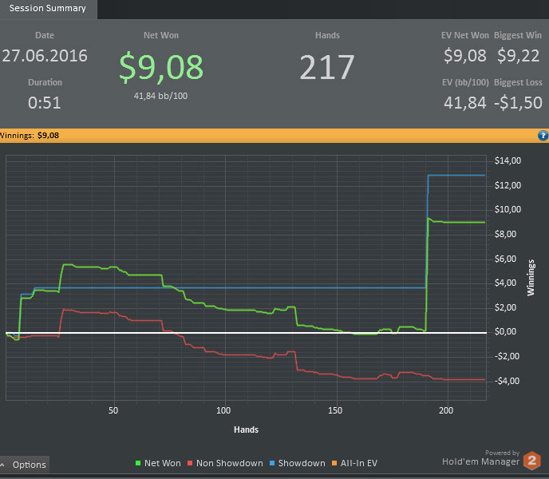
Task: Click the EV (bb/100) value 41,84
Action: 465,103
